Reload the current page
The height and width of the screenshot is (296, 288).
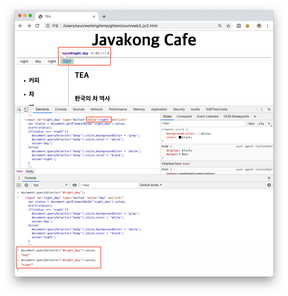[37, 26]
